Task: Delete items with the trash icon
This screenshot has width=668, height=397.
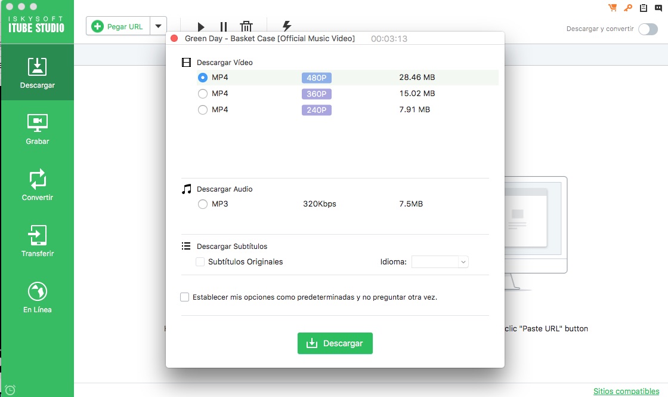Action: tap(246, 26)
